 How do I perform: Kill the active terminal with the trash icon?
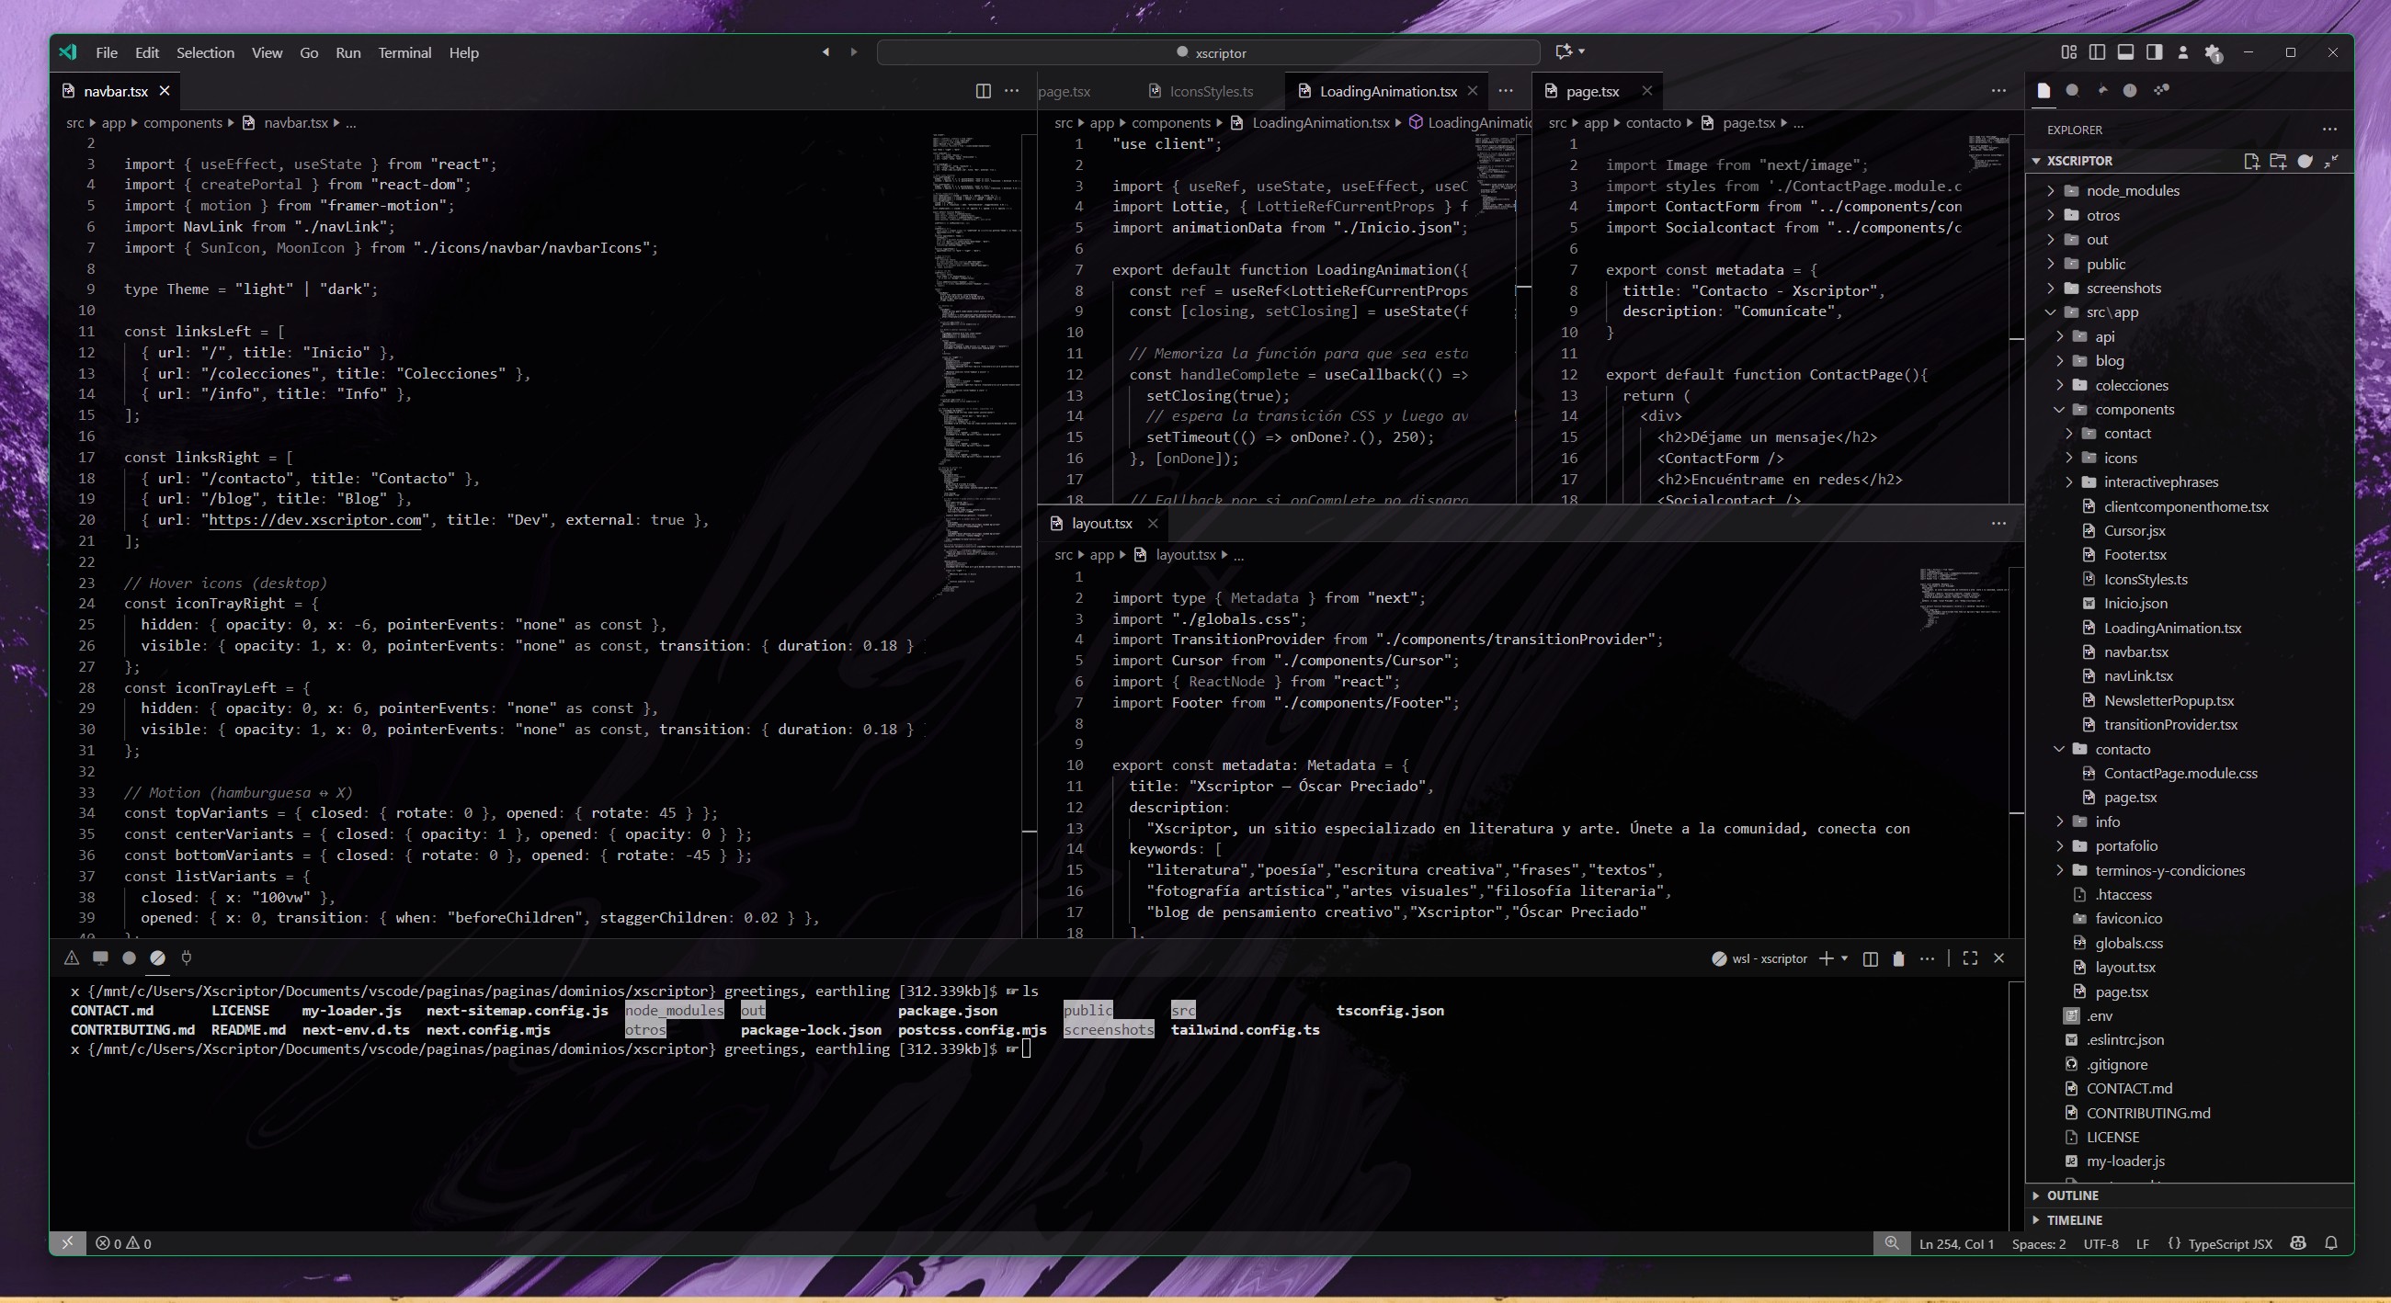point(1899,958)
